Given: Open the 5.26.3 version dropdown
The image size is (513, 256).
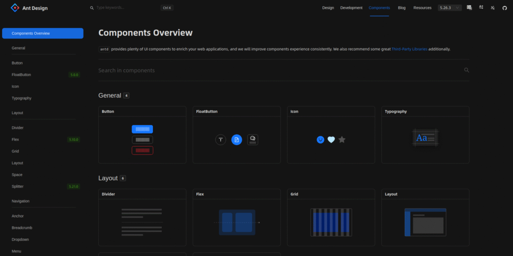Looking at the screenshot, I should tap(450, 7).
